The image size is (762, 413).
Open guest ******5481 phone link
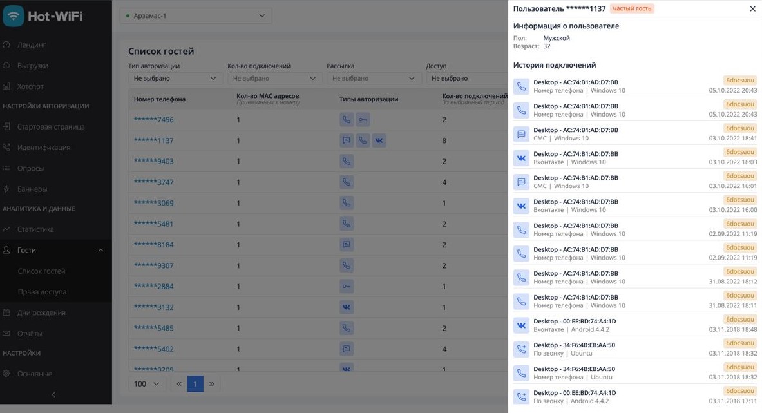click(x=153, y=224)
